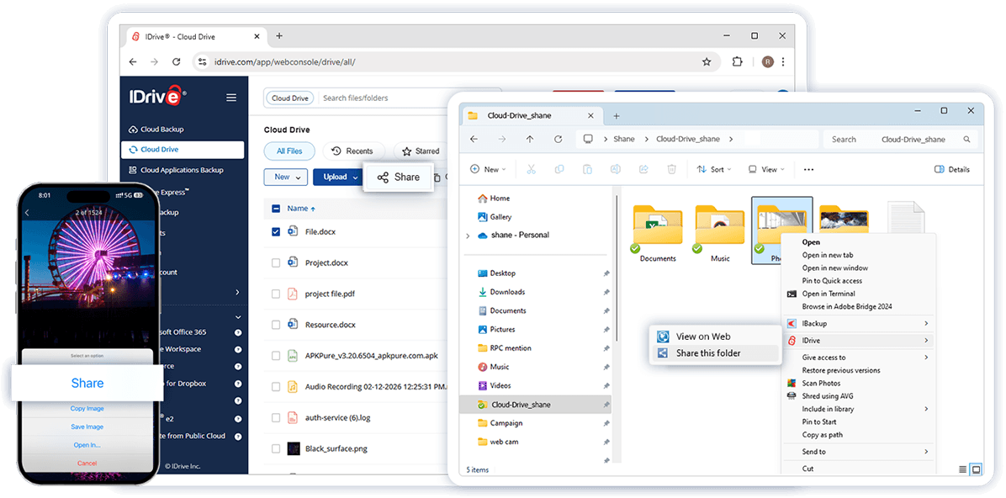Switch to details list view in Explorer status bar
Image resolution: width=1006 pixels, height=498 pixels.
[x=962, y=469]
